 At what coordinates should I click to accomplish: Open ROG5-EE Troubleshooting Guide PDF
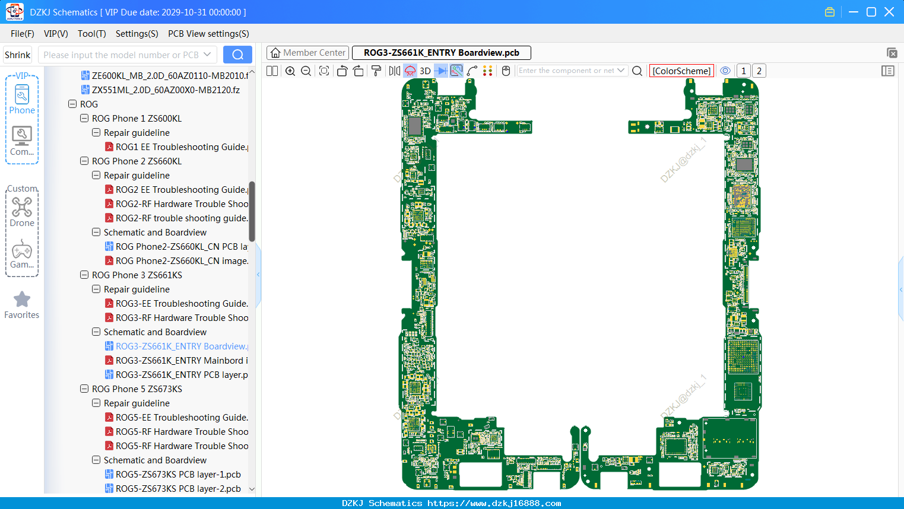pyautogui.click(x=176, y=417)
